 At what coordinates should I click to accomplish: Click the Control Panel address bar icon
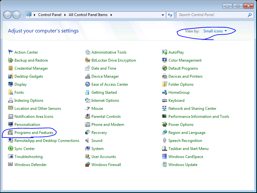pos(29,15)
